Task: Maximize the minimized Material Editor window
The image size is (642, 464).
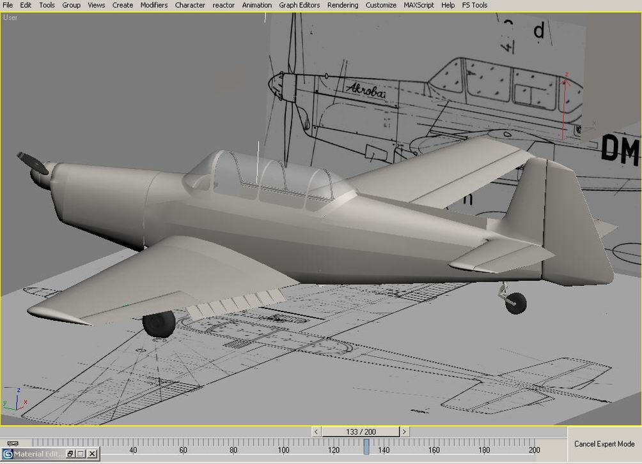Action: 81,454
